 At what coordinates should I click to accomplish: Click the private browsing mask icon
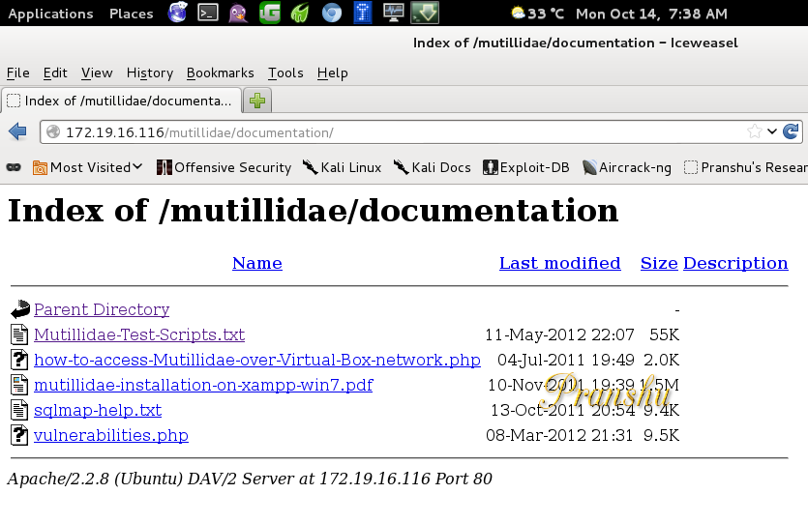14,167
